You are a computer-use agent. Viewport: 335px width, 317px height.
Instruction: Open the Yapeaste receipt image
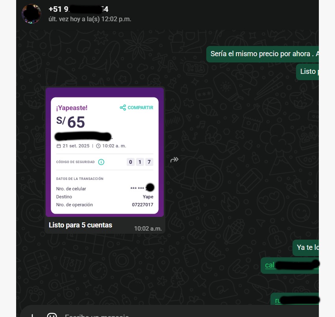[105, 152]
